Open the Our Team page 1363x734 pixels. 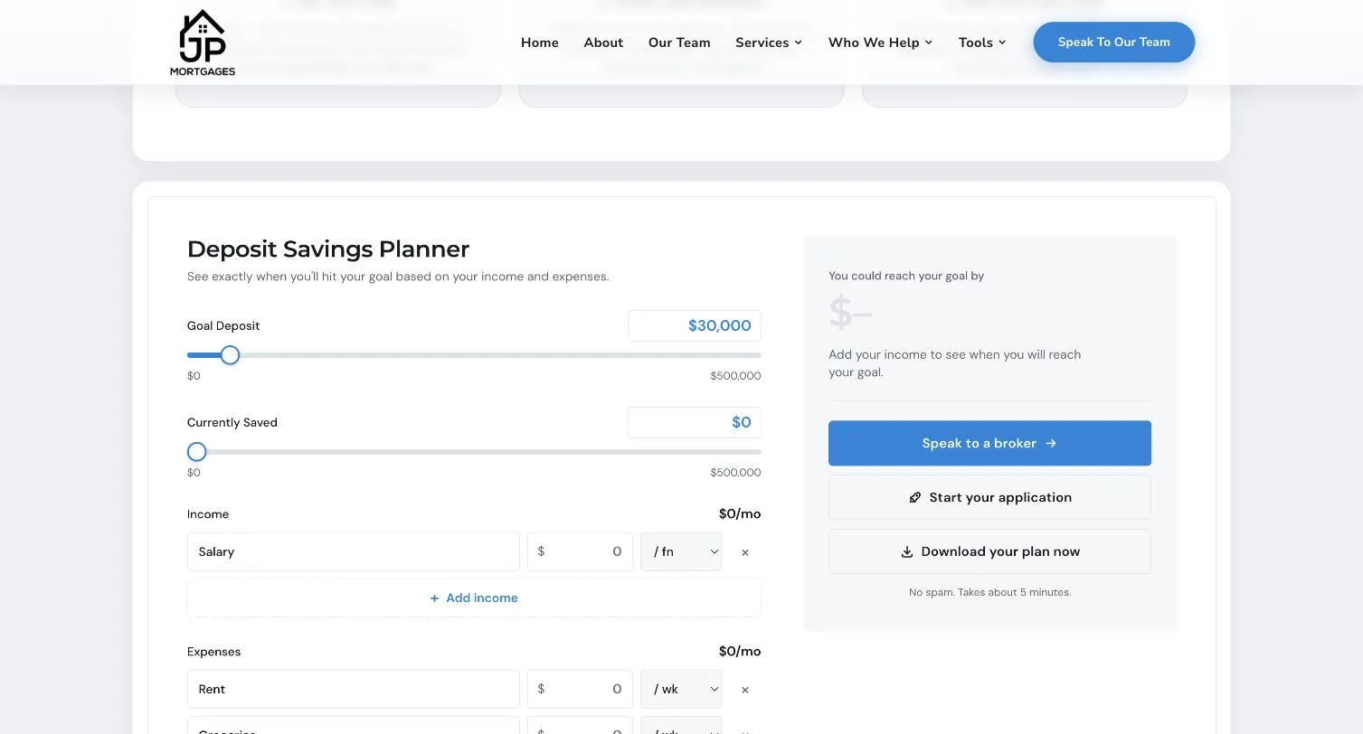679,42
